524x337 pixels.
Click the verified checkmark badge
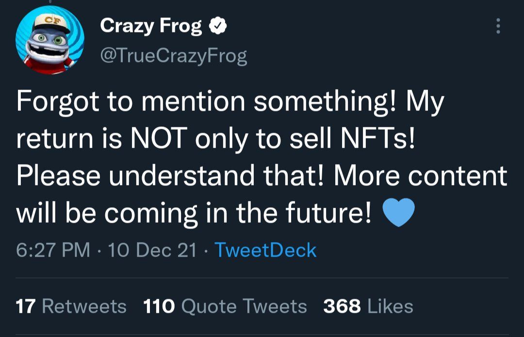[218, 26]
